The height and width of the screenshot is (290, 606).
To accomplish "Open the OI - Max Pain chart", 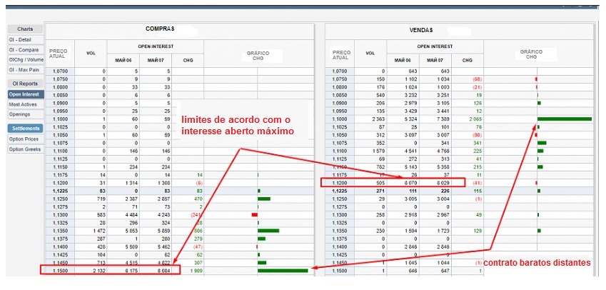I will click(22, 69).
